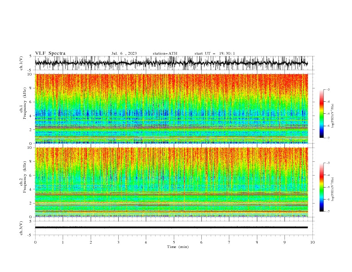352x272 pixels.
Task: Click the ch.2 spectrogram panel
Action: pos(171,182)
